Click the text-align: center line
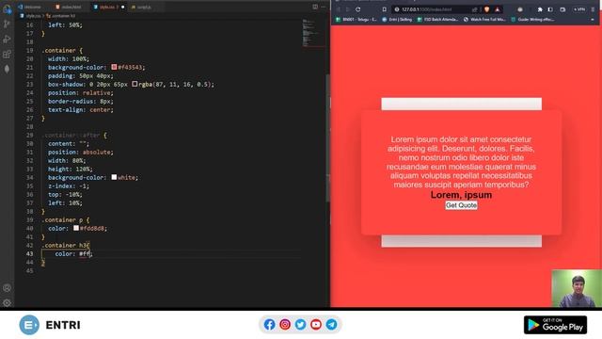 [x=81, y=109]
